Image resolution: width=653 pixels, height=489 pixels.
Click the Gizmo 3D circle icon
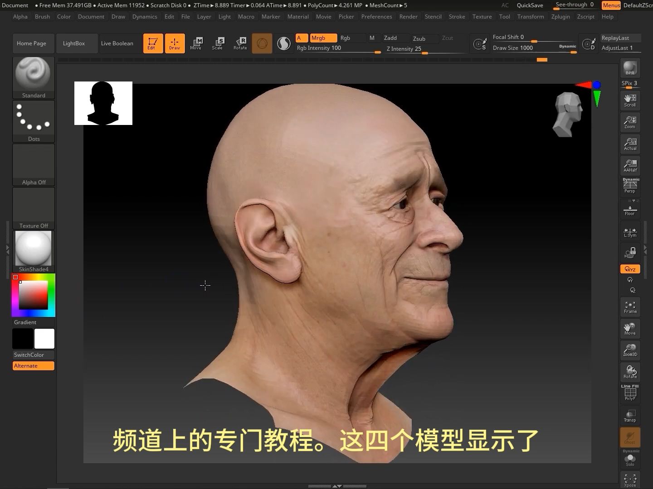262,43
